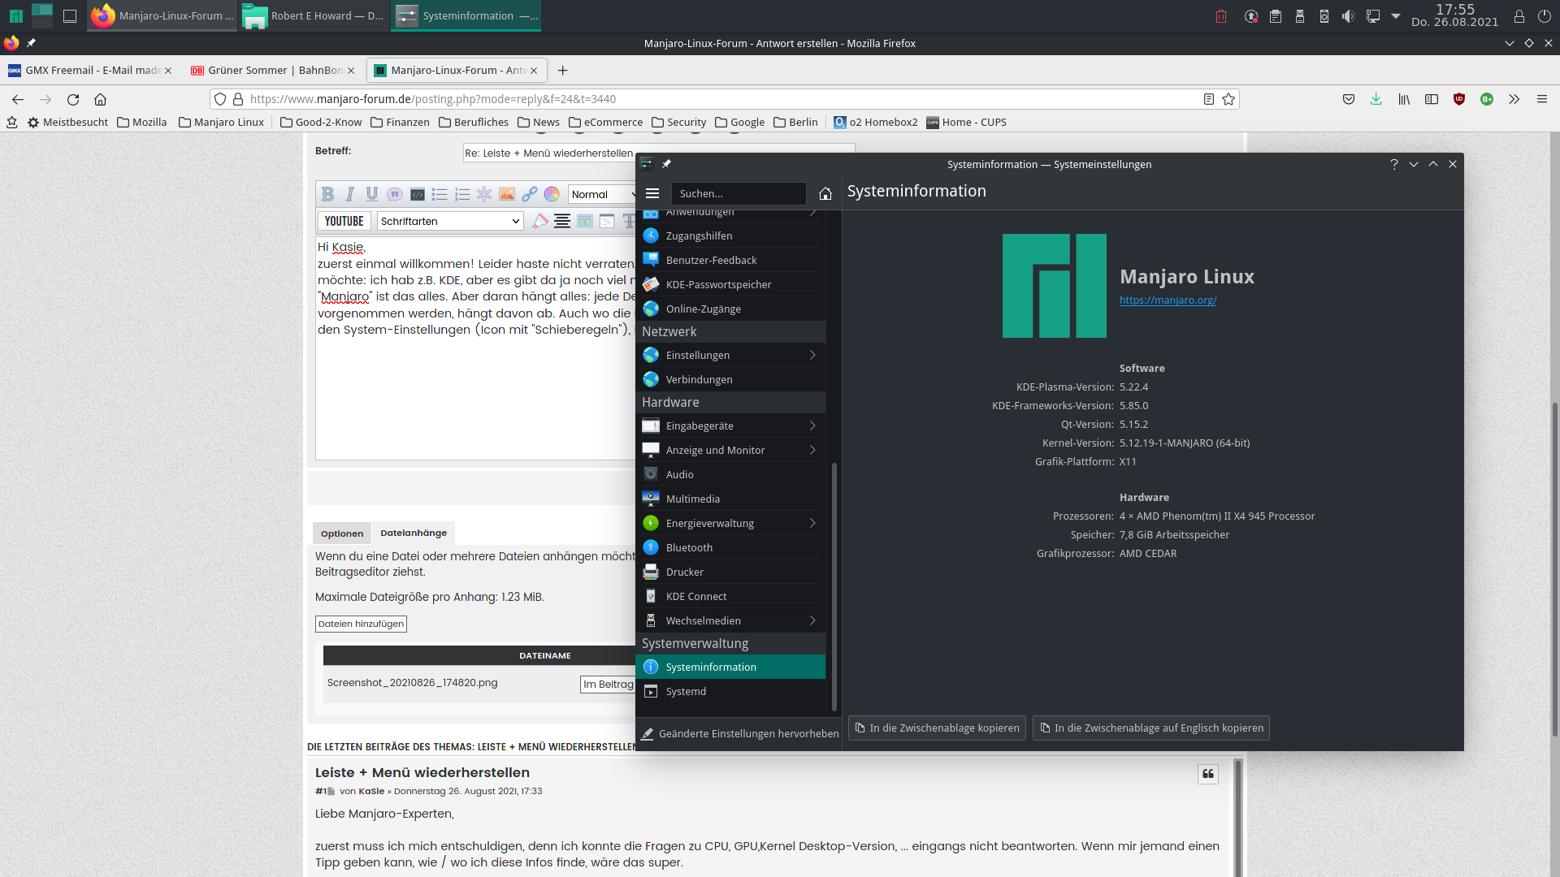The height and width of the screenshot is (877, 1560).
Task: Go to the System Settings home icon
Action: 825,193
